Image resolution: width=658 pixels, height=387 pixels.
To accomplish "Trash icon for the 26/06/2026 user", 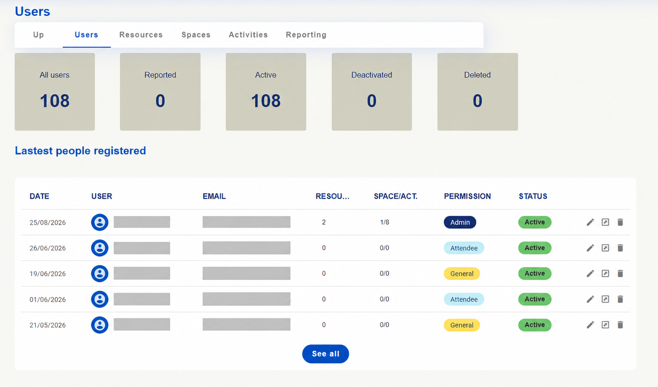I will point(620,248).
